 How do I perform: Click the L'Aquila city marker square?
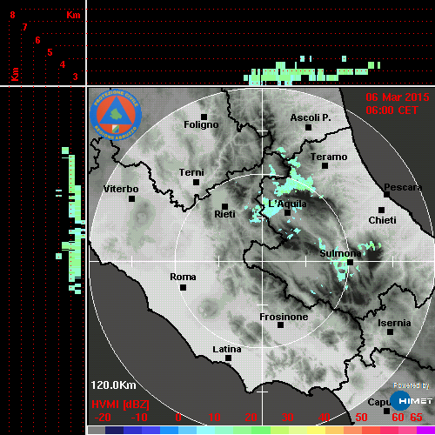tap(287, 213)
